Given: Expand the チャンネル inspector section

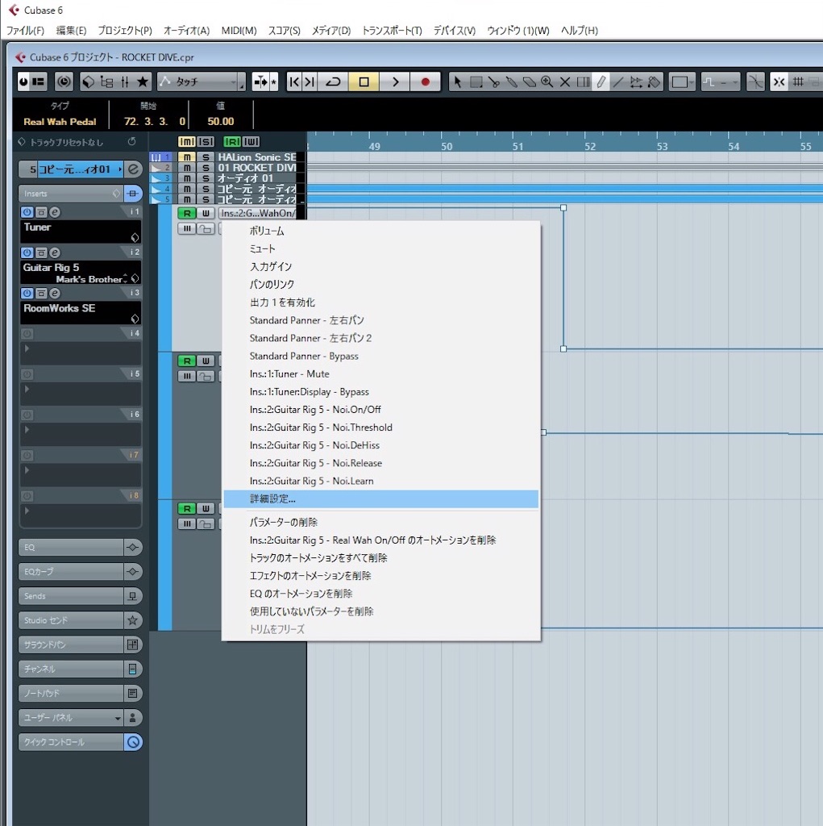Looking at the screenshot, I should pos(71,669).
